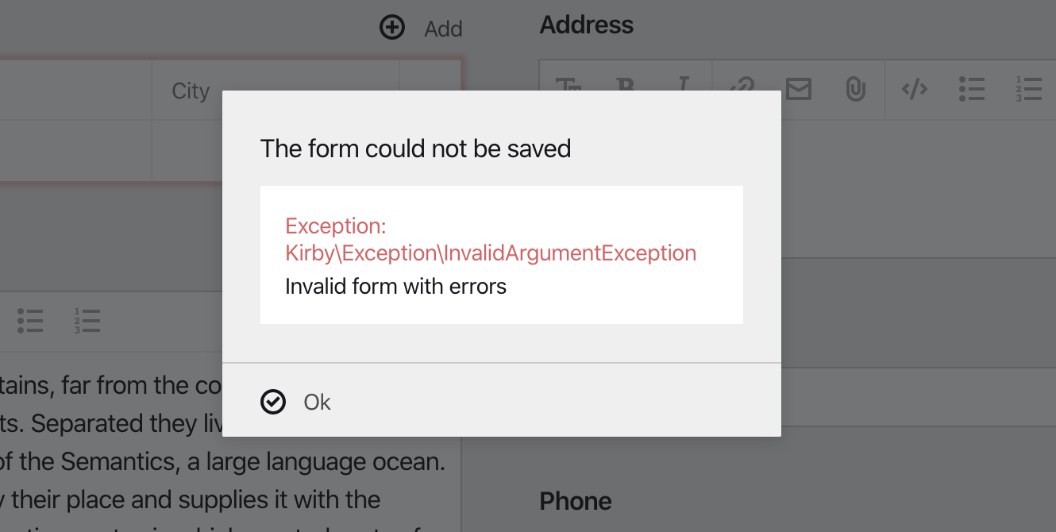
Task: Apply bold formatting in the Address editor
Action: pyautogui.click(x=626, y=90)
